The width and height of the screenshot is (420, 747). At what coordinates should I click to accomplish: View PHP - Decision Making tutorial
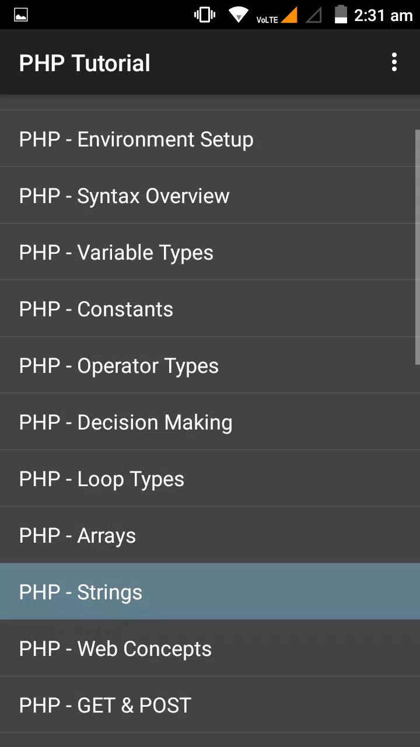click(210, 422)
